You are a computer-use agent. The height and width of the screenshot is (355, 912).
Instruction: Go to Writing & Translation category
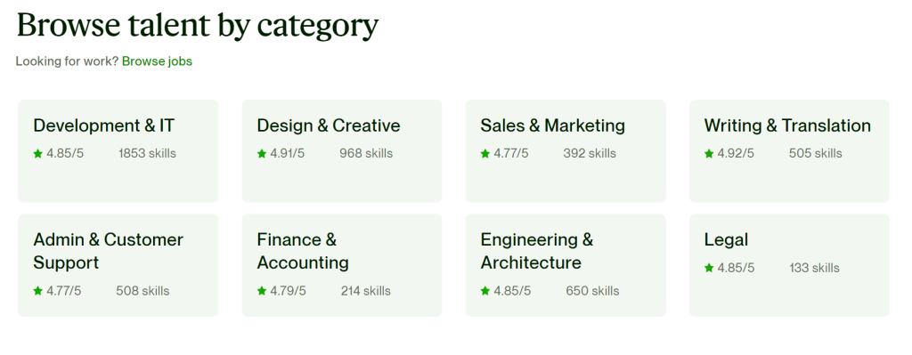coord(787,125)
